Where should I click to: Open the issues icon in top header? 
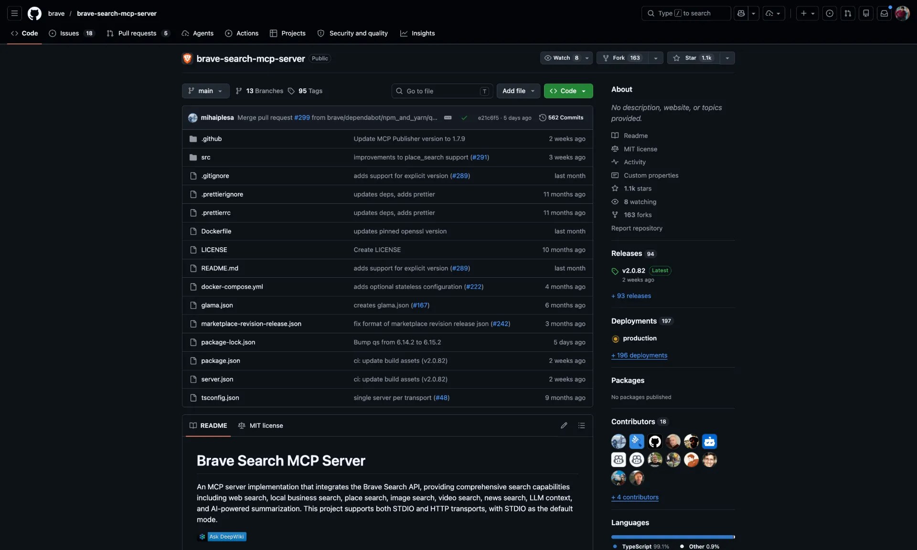tap(830, 13)
